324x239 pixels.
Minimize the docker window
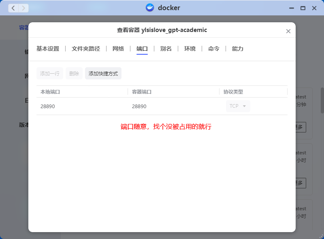pyautogui.click(x=291, y=8)
